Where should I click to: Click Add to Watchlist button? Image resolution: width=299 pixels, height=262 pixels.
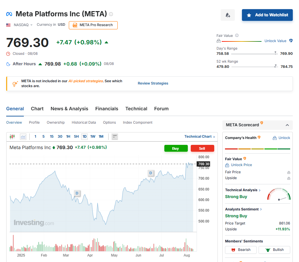(267, 15)
